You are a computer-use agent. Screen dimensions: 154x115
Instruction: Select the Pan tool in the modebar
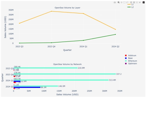[x=121, y=2]
